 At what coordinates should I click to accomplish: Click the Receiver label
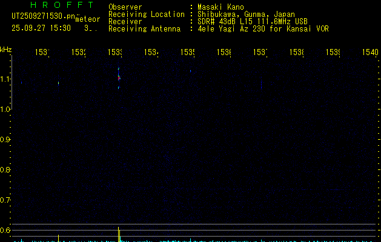click(x=125, y=22)
